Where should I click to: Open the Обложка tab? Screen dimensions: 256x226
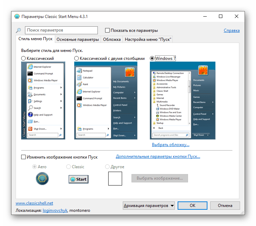(x=112, y=39)
